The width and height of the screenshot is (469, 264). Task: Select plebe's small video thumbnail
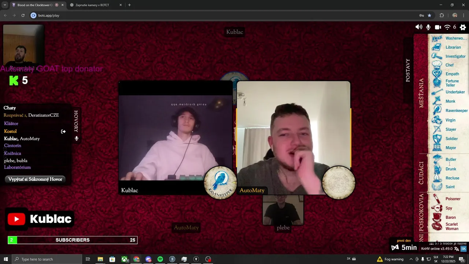click(x=283, y=210)
